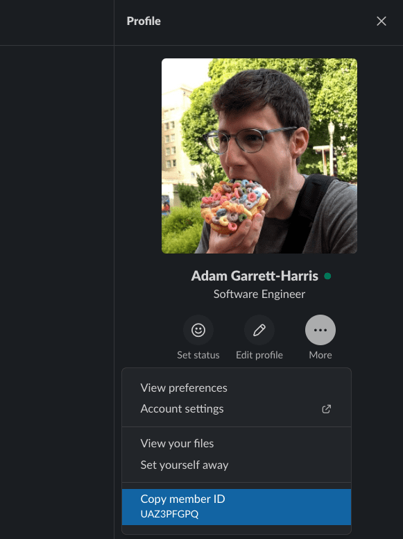Select the Set status text label
This screenshot has width=403, height=539.
(x=198, y=355)
